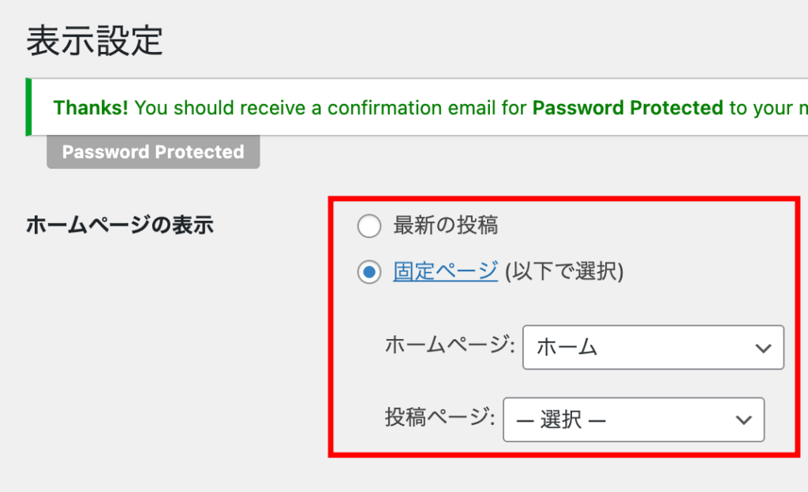Click the 最新の投稿 label text
The image size is (808, 492).
click(x=446, y=226)
